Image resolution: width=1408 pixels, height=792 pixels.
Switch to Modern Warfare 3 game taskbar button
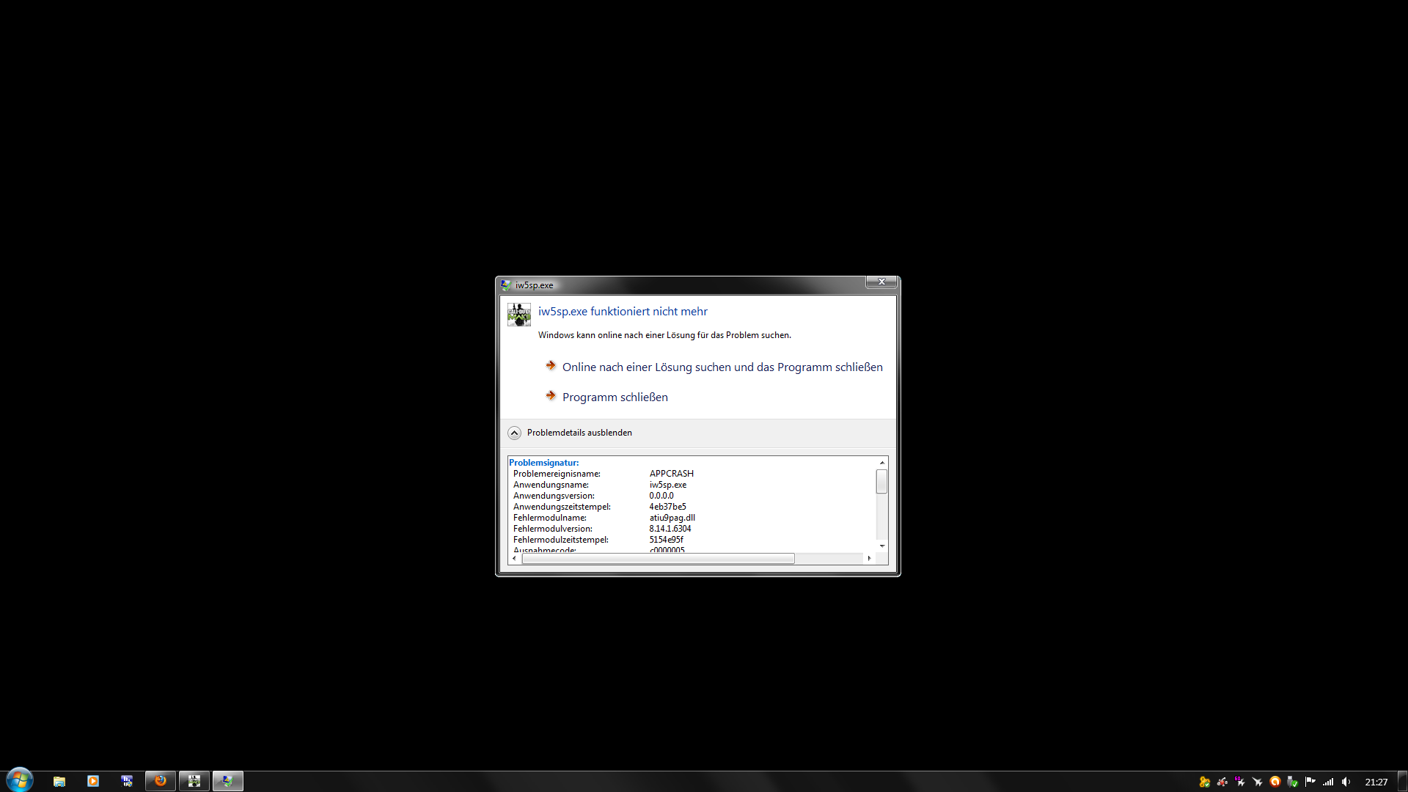click(194, 781)
